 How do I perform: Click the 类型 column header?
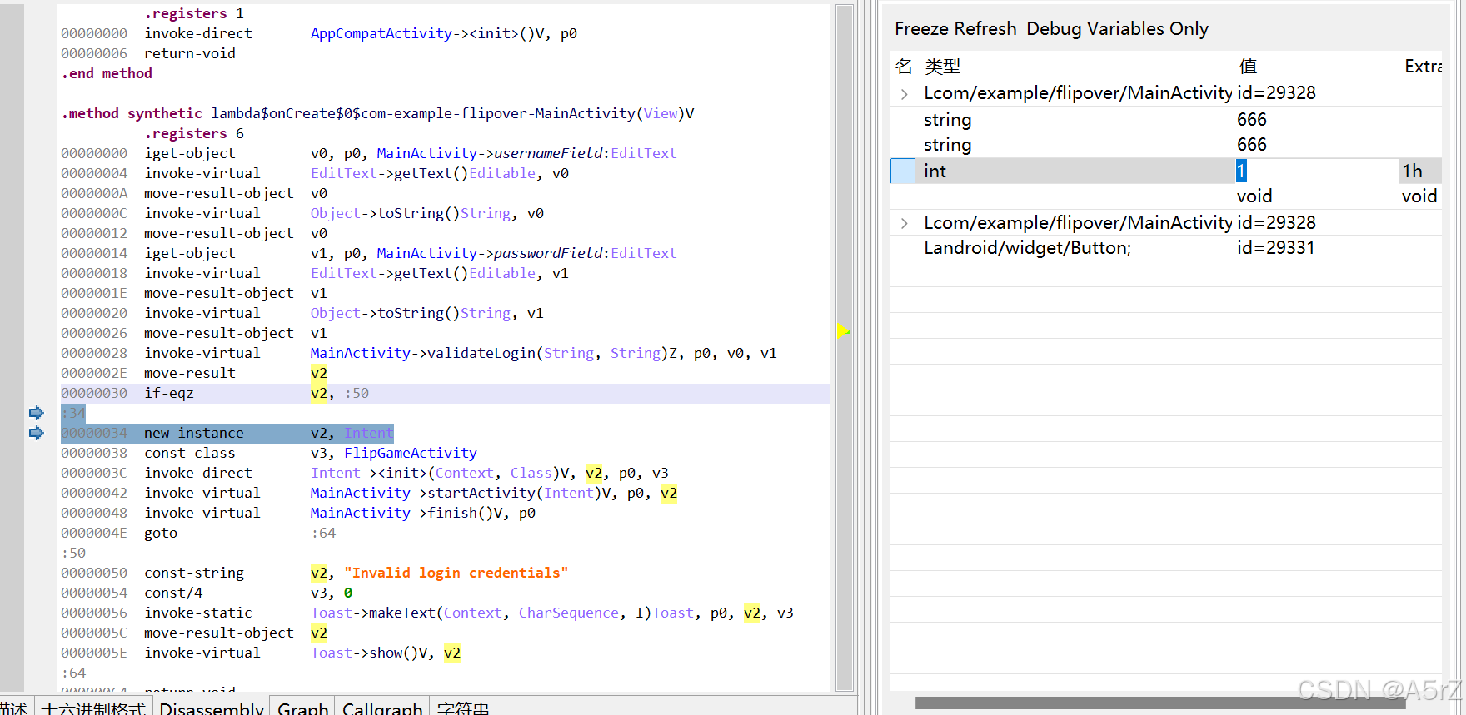pos(1076,66)
